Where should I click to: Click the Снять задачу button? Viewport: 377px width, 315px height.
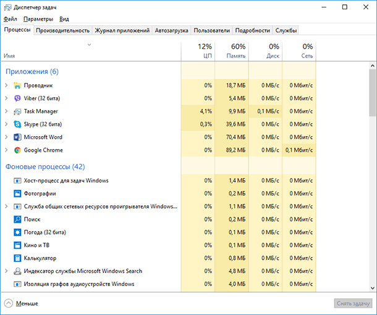point(353,303)
